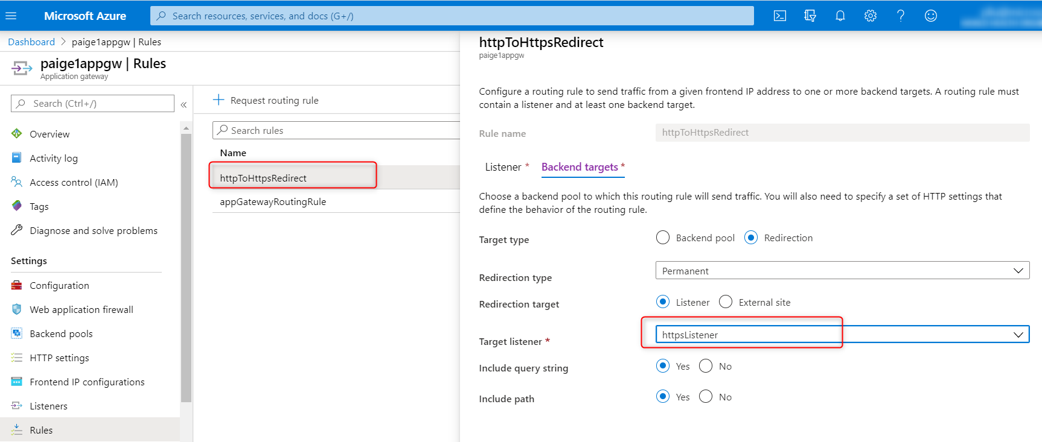Set Include path to Yes
The height and width of the screenshot is (442, 1042).
(x=663, y=396)
